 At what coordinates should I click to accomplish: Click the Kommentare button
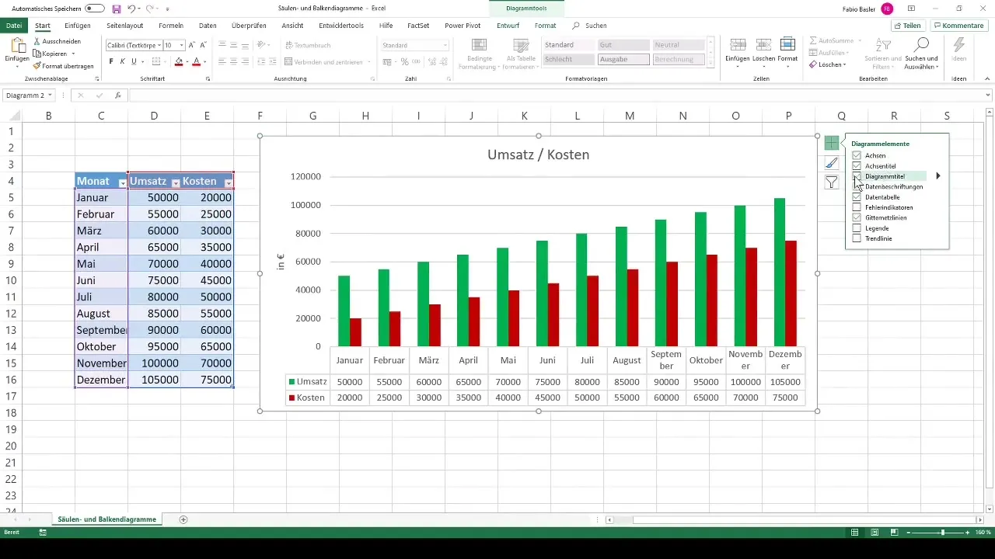point(958,26)
